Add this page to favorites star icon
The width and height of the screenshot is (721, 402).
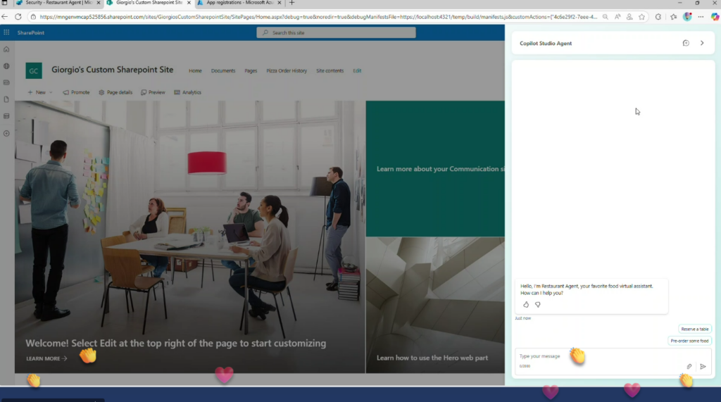click(x=641, y=17)
